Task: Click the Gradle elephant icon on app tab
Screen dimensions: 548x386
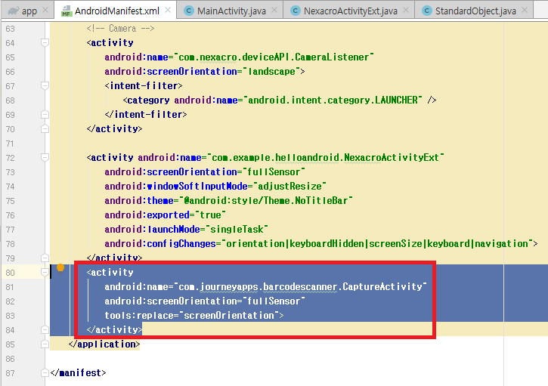Action: pos(11,11)
